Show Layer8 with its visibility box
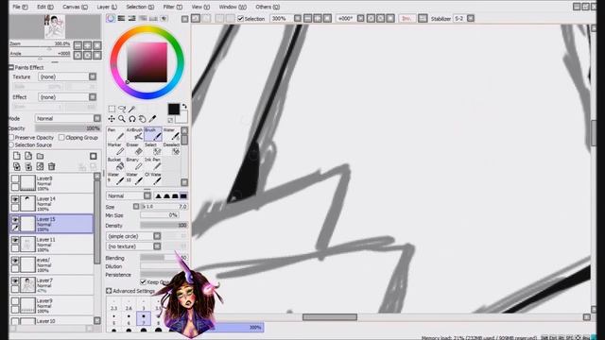This screenshot has height=340, width=605. pyautogui.click(x=15, y=178)
